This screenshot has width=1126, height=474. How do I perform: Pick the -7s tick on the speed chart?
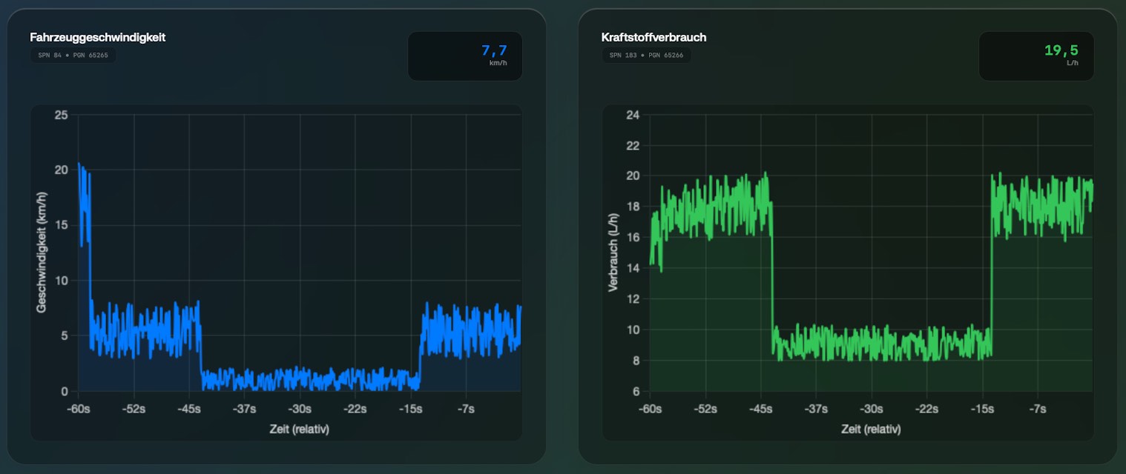466,409
